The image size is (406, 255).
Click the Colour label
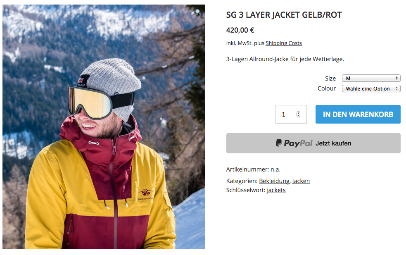327,88
